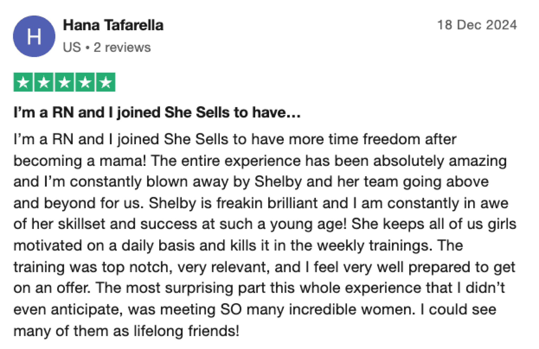
Task: Open Hana Tafarella's profile name link
Action: 113,25
